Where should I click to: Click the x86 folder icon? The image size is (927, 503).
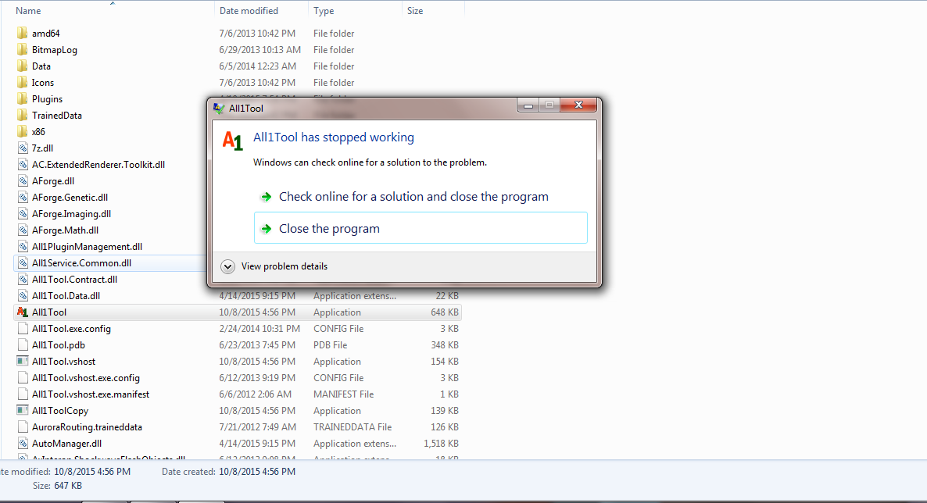tap(23, 132)
